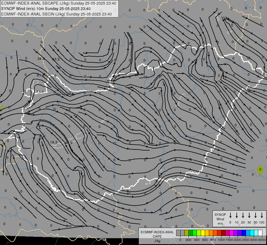267x245 pixels.
Task: Click the 2500 tick label in the CAPE legend
Action: click(x=245, y=240)
